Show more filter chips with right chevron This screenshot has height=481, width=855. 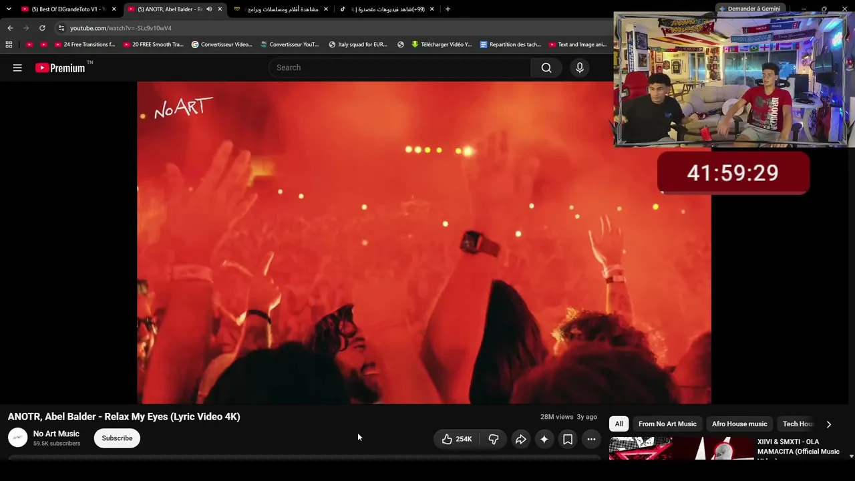pyautogui.click(x=829, y=424)
